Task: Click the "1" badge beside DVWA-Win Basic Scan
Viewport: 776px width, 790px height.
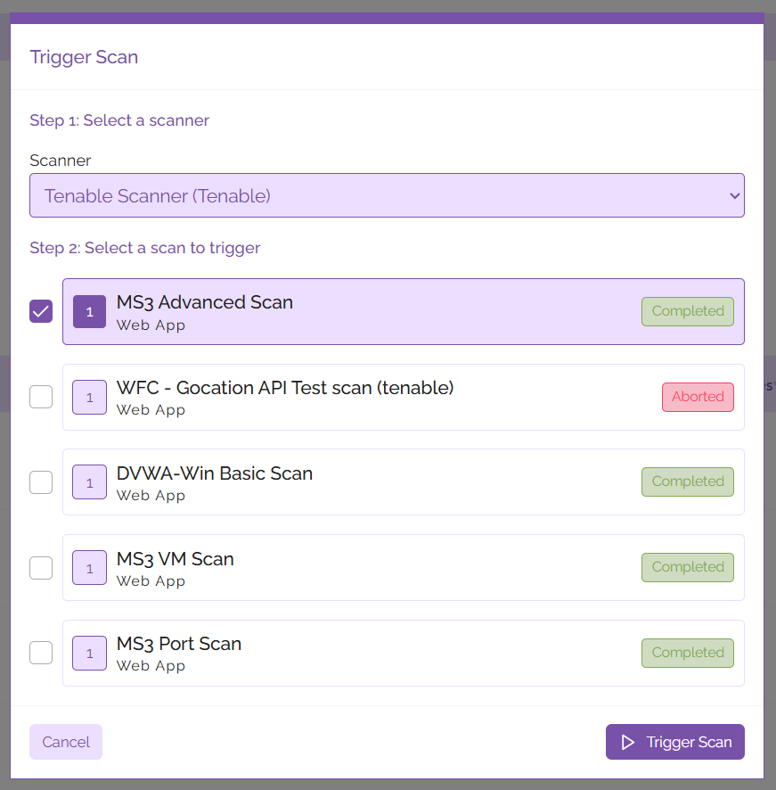Action: pos(88,482)
